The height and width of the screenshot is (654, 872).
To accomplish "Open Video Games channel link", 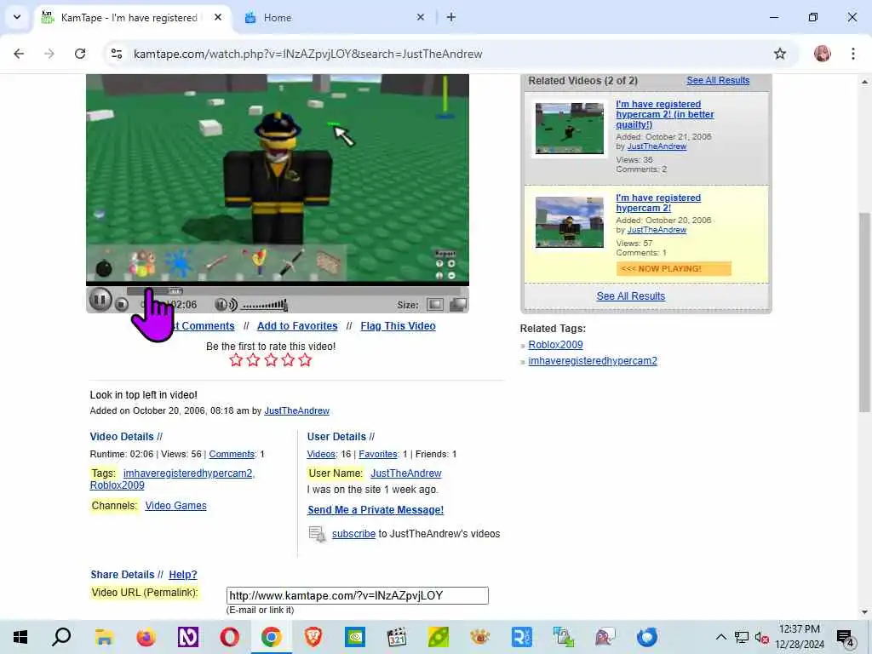I will pos(175,506).
